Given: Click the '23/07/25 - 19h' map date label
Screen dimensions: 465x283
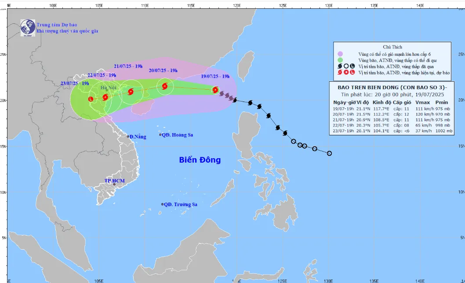Looking at the screenshot, I should 75,83.
